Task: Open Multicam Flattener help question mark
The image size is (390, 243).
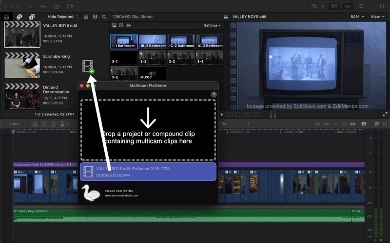Action: click(214, 94)
